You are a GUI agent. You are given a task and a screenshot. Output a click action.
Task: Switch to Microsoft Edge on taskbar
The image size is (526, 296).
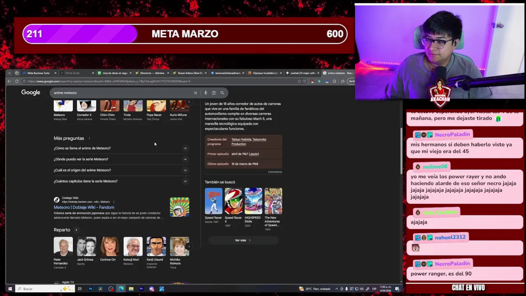(x=121, y=289)
